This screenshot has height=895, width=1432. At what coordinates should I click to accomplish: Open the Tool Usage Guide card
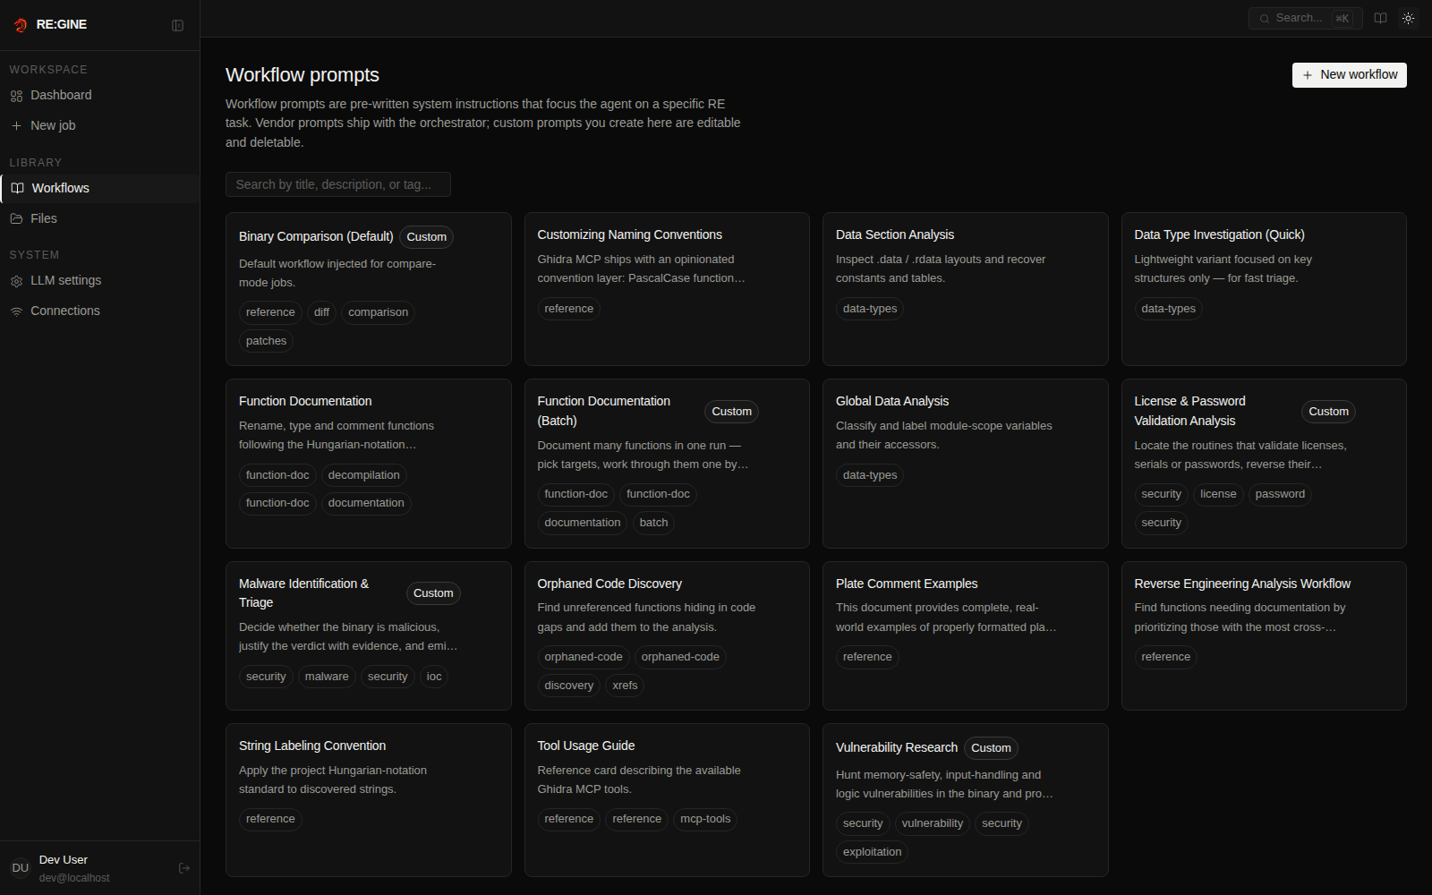667,800
